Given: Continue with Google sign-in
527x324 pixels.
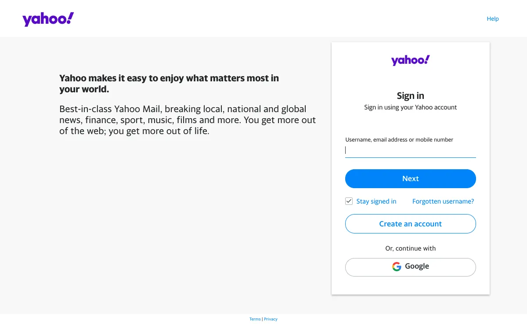Looking at the screenshot, I should pyautogui.click(x=410, y=267).
